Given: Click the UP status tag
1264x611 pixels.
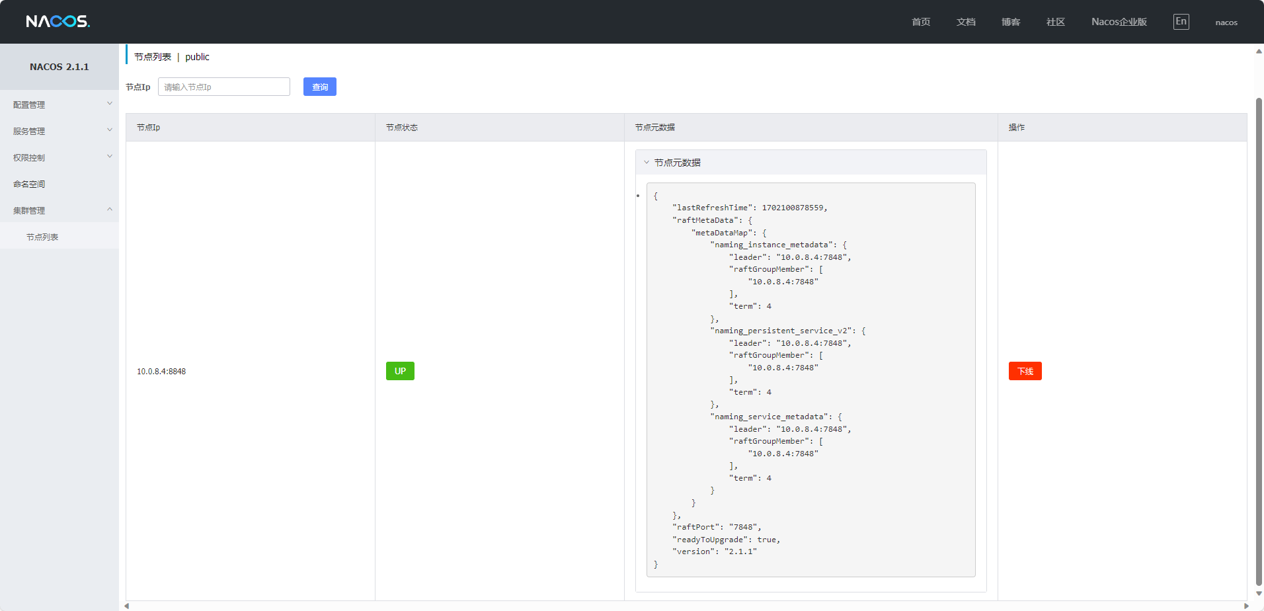Looking at the screenshot, I should pos(400,371).
